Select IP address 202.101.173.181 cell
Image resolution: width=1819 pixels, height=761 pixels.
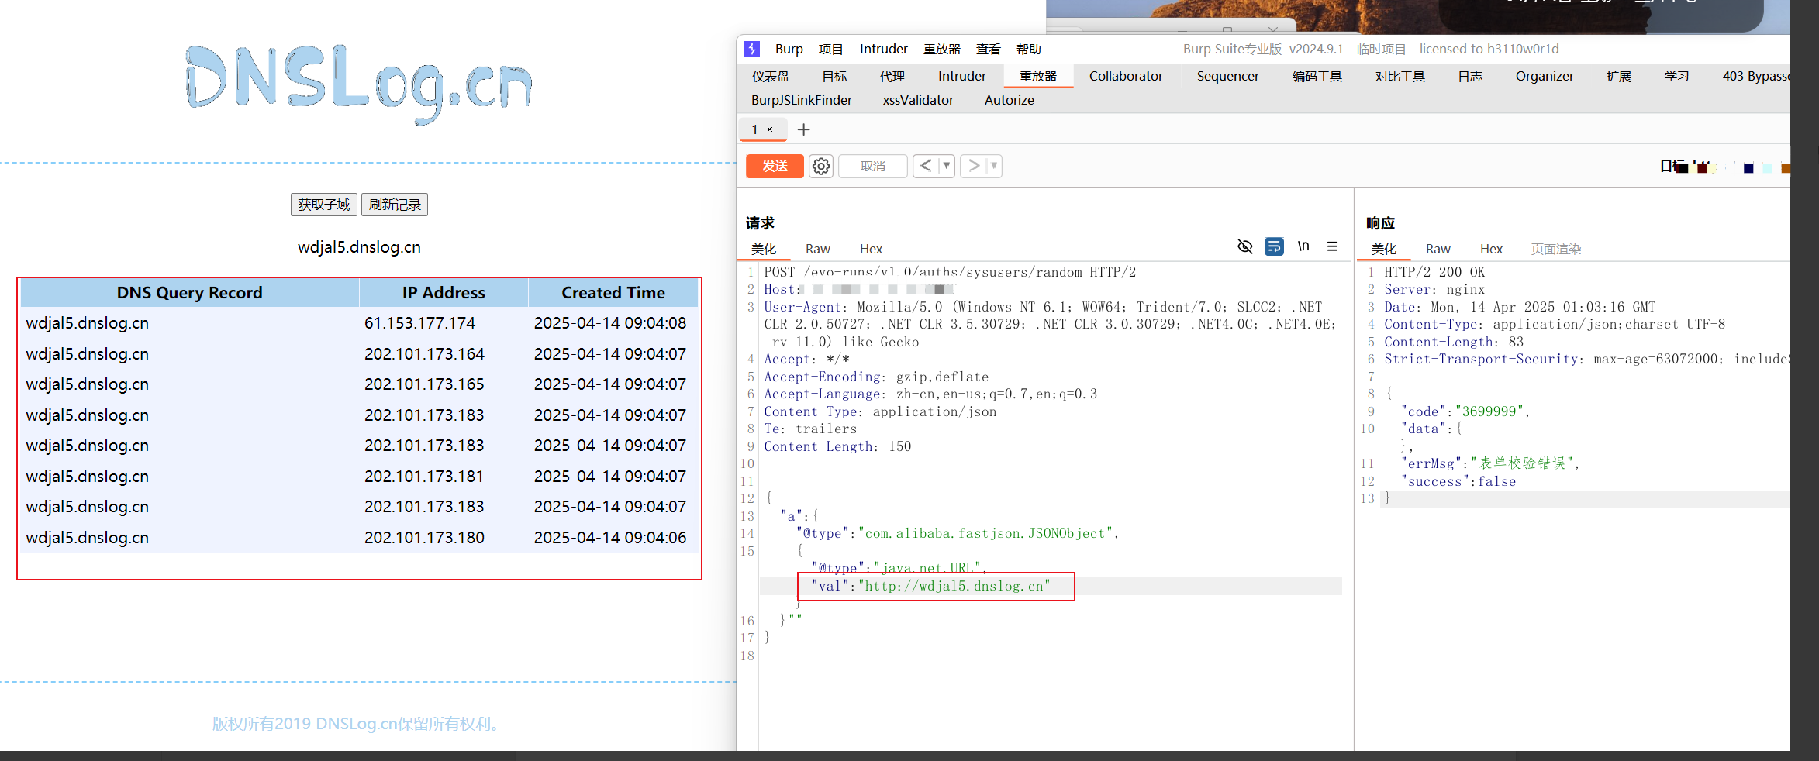click(444, 477)
